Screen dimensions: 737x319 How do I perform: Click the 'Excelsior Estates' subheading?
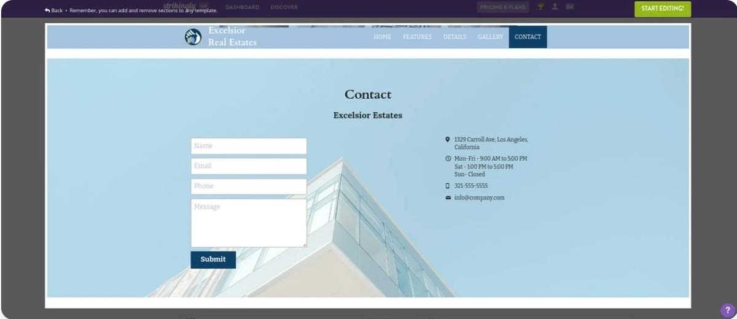coord(368,115)
